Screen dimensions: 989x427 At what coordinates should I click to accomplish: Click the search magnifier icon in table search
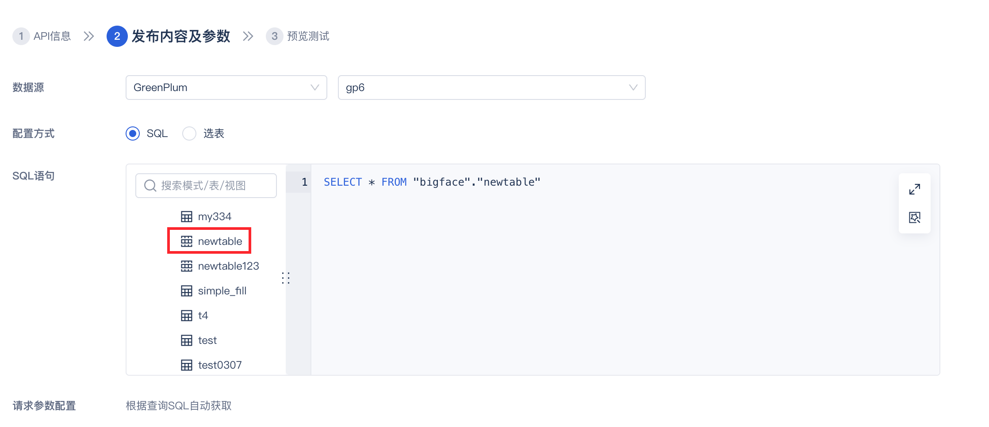pyautogui.click(x=150, y=186)
